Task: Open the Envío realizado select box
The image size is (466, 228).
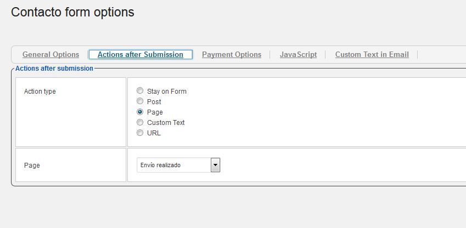Action: pyautogui.click(x=178, y=165)
